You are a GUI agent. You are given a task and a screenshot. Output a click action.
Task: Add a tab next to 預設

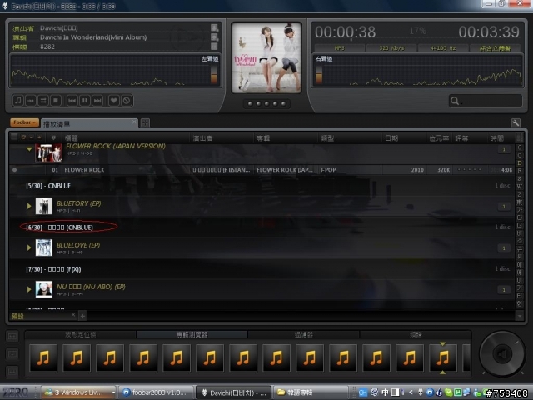pyautogui.click(x=82, y=317)
